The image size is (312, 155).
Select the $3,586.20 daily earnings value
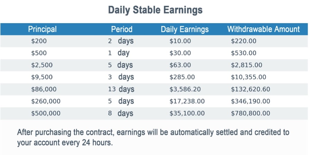click(x=185, y=89)
